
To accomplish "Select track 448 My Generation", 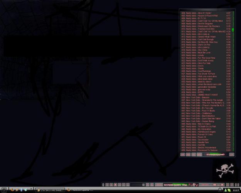I will (206, 129).
